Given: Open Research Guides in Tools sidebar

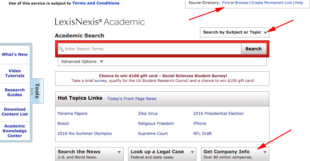Looking at the screenshot, I should click(x=15, y=92).
